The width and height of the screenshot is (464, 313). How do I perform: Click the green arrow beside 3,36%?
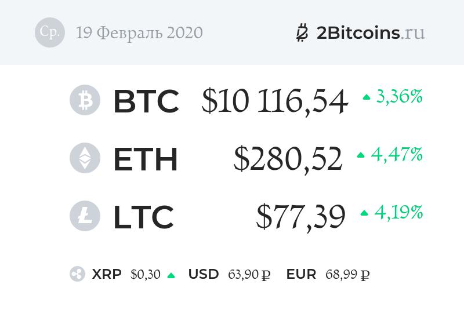tap(367, 97)
